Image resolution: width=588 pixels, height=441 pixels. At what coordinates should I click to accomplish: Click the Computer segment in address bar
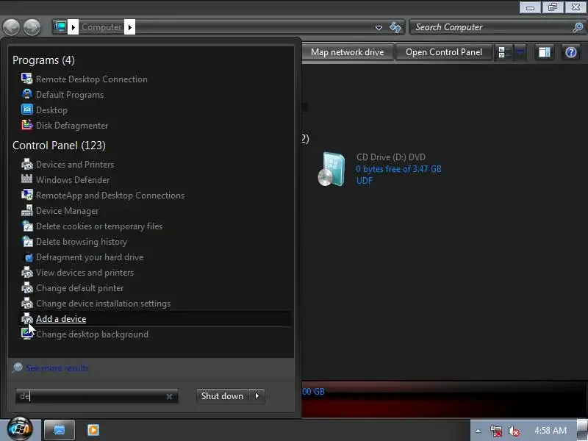[x=101, y=27]
